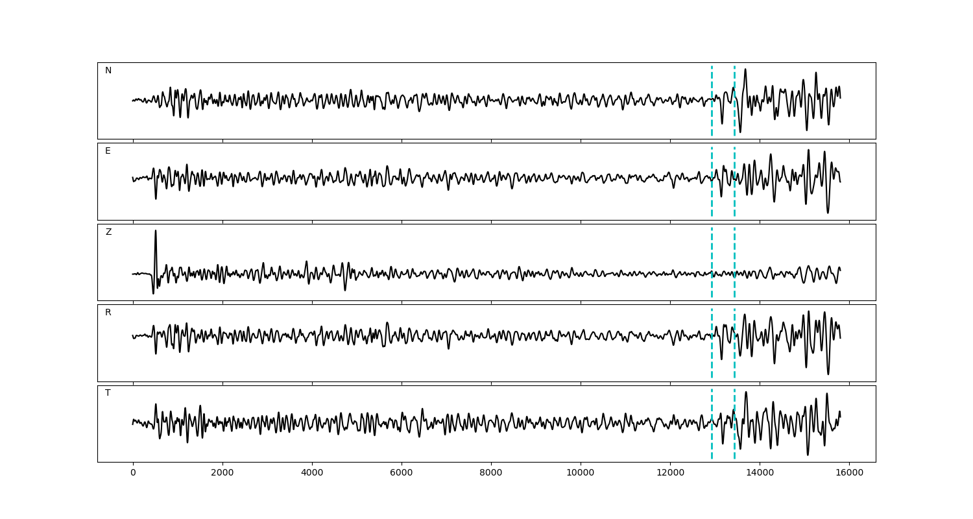This screenshot has height=519, width=973.
Task: Click left cyan dashed line in N panel
Action: [x=712, y=117]
